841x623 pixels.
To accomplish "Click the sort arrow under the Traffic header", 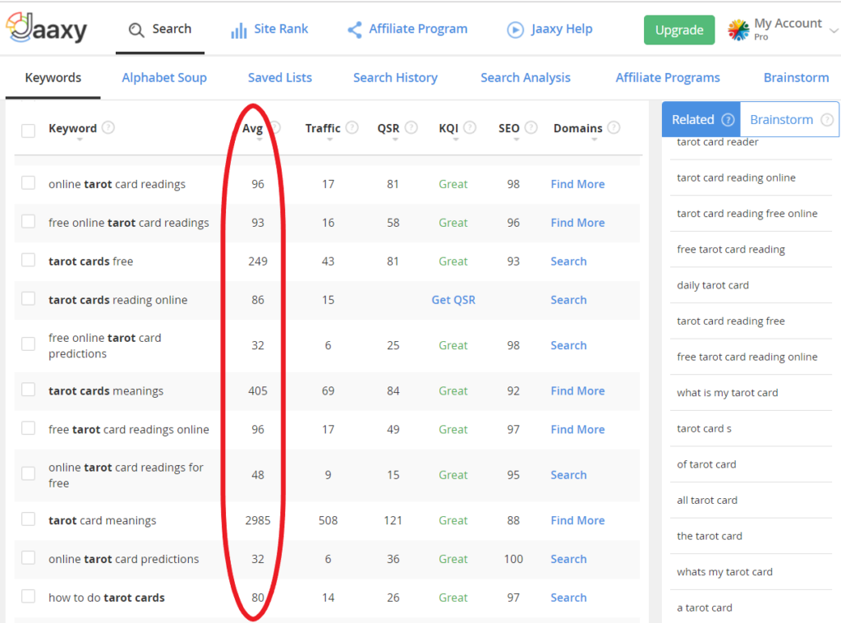I will pos(330,140).
